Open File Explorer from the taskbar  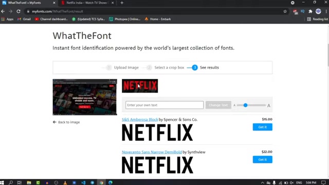(x=29, y=182)
